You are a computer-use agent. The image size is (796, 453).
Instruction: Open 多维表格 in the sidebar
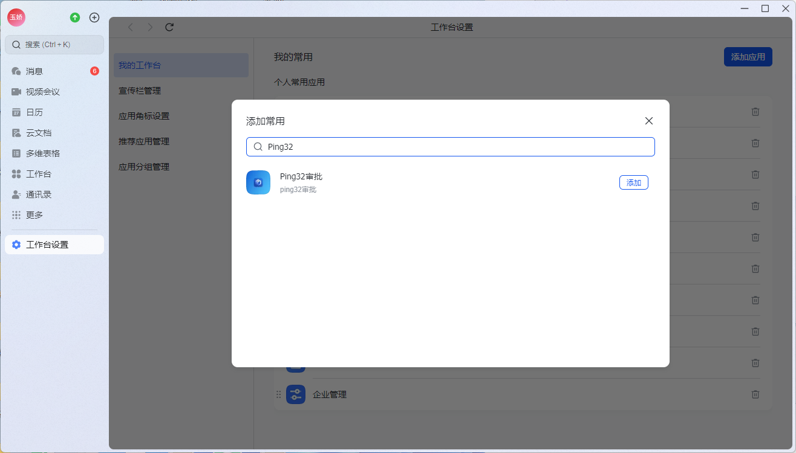54,153
